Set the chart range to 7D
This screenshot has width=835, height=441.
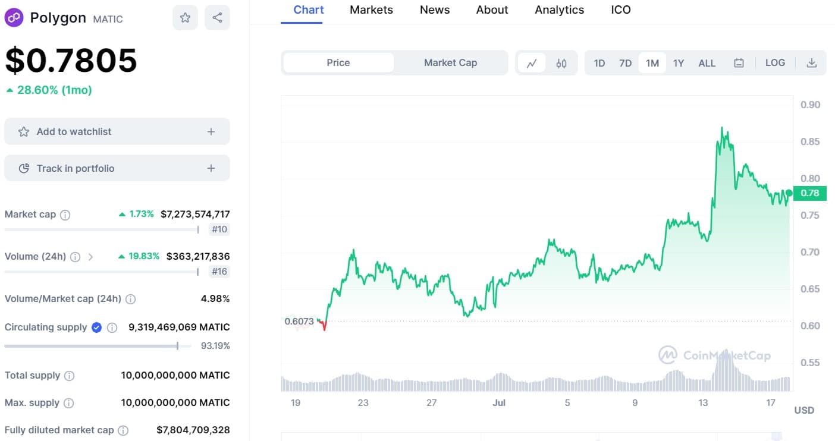626,63
